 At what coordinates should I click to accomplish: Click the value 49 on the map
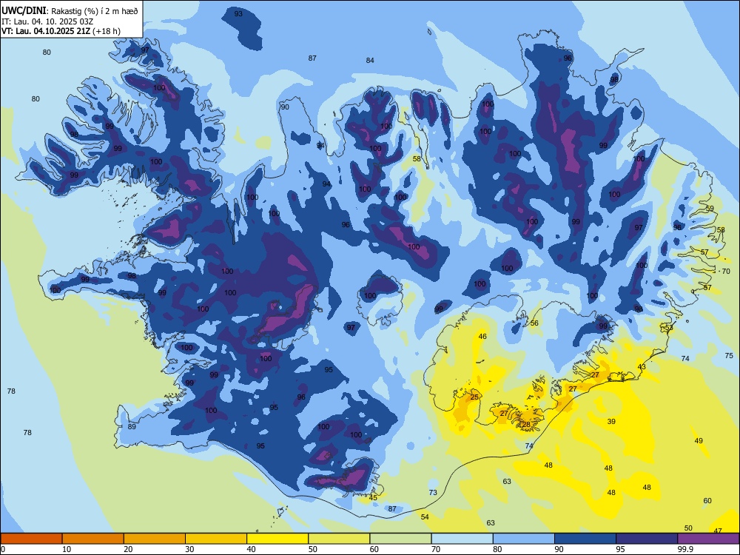click(x=699, y=441)
